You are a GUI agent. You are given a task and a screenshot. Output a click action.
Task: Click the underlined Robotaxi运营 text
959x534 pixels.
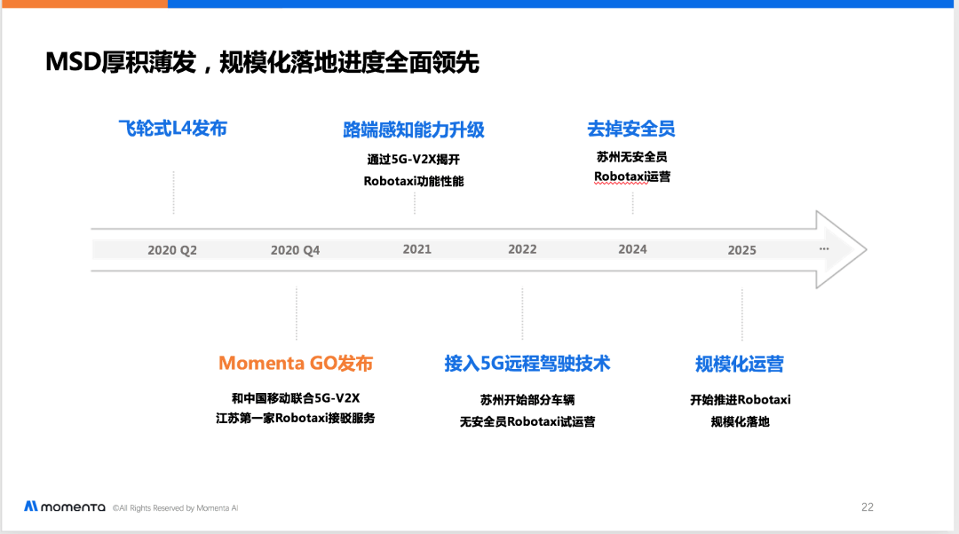tap(632, 177)
